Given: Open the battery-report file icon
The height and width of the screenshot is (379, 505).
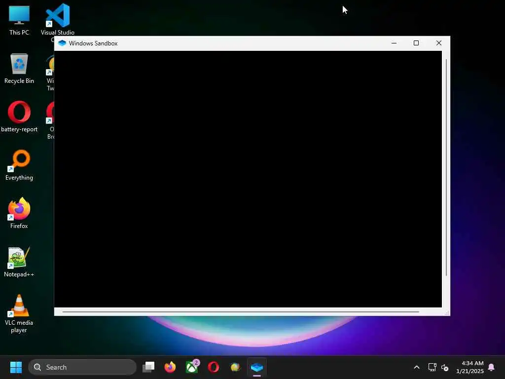Looking at the screenshot, I should coord(19,116).
